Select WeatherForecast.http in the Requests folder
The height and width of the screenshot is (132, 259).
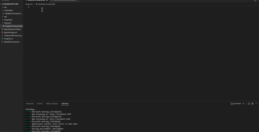click(x=14, y=26)
